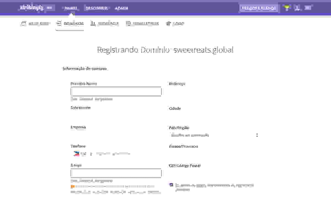This screenshot has width=331, height=206.
Task: Focus the E-mail input field
Action: (116, 173)
